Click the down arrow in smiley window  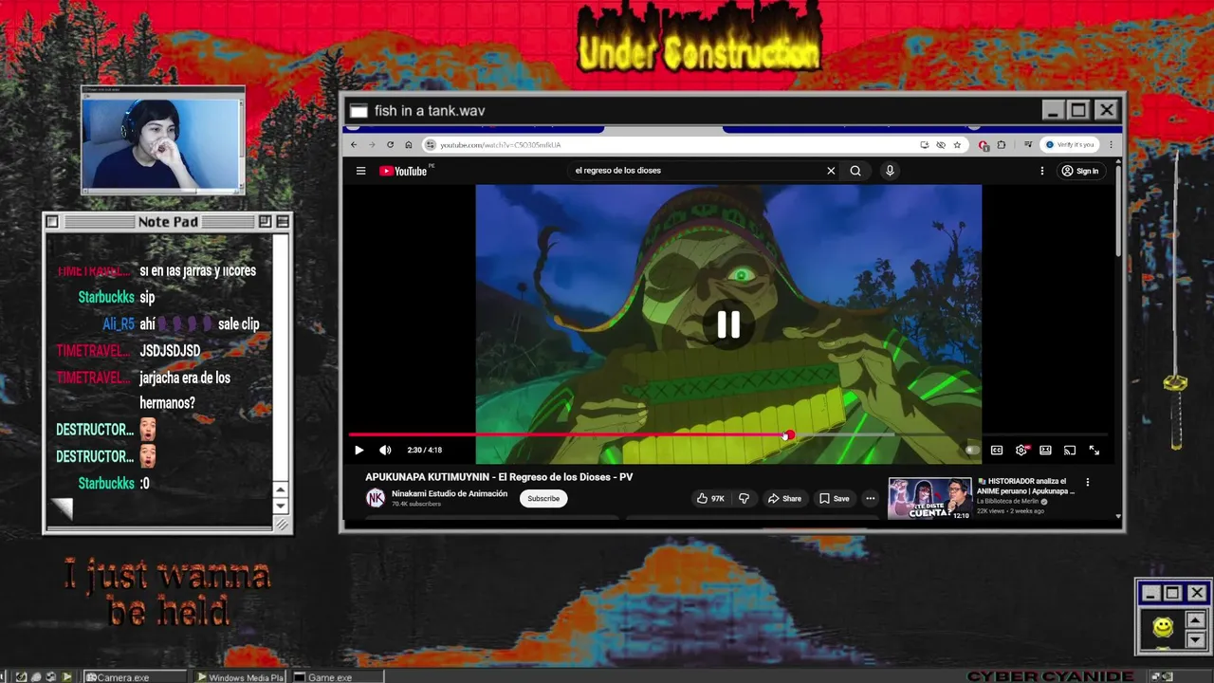1195,638
